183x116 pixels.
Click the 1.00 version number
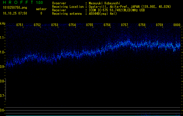[x=39, y=3]
